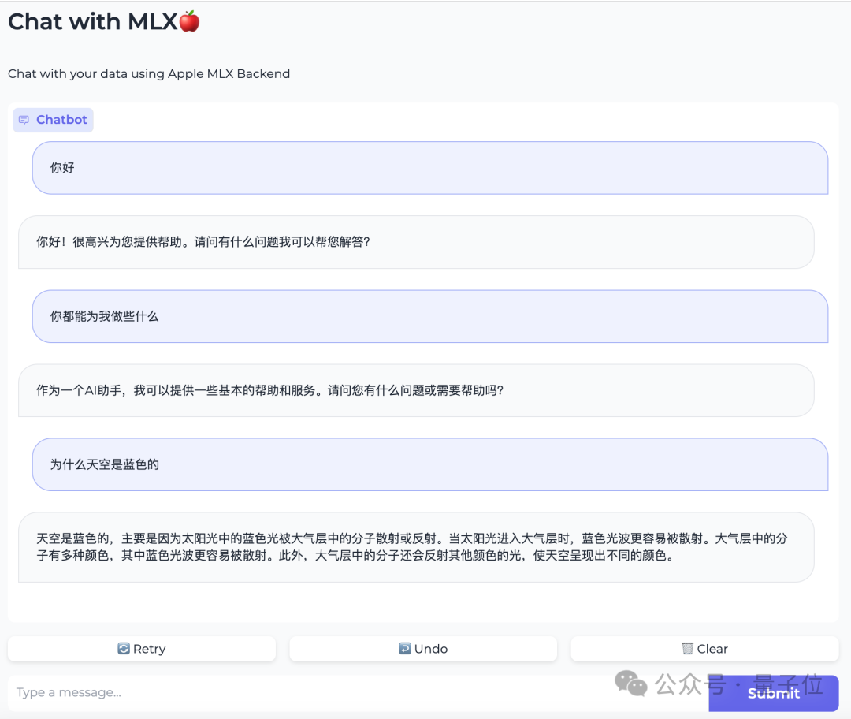The height and width of the screenshot is (719, 851).
Task: Submit the message with the Submit button
Action: point(773,693)
